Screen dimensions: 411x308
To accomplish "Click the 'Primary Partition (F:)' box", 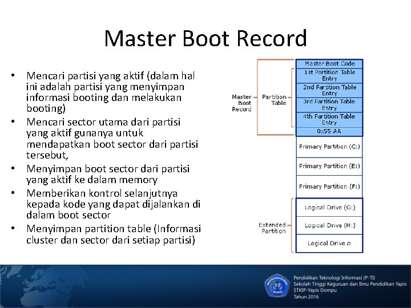I will (329, 187).
